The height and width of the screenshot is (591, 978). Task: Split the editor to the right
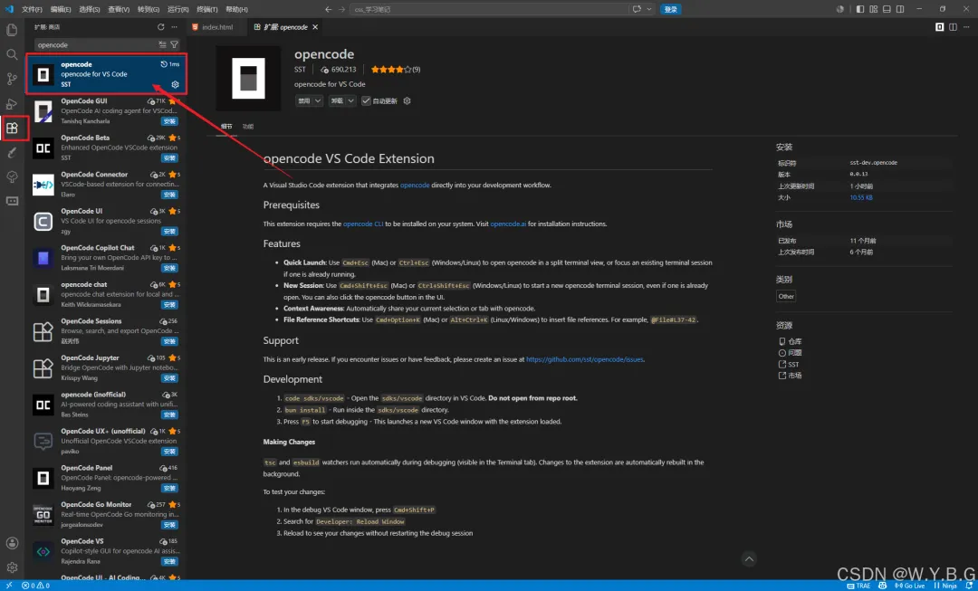pos(953,27)
